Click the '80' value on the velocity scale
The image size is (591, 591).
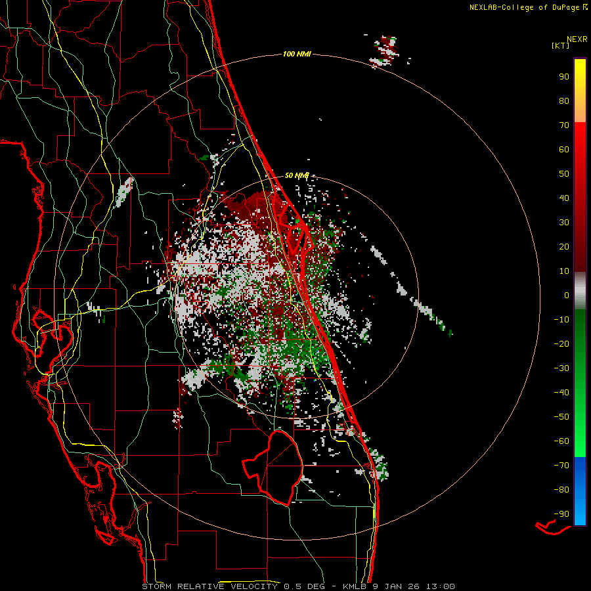tap(564, 100)
